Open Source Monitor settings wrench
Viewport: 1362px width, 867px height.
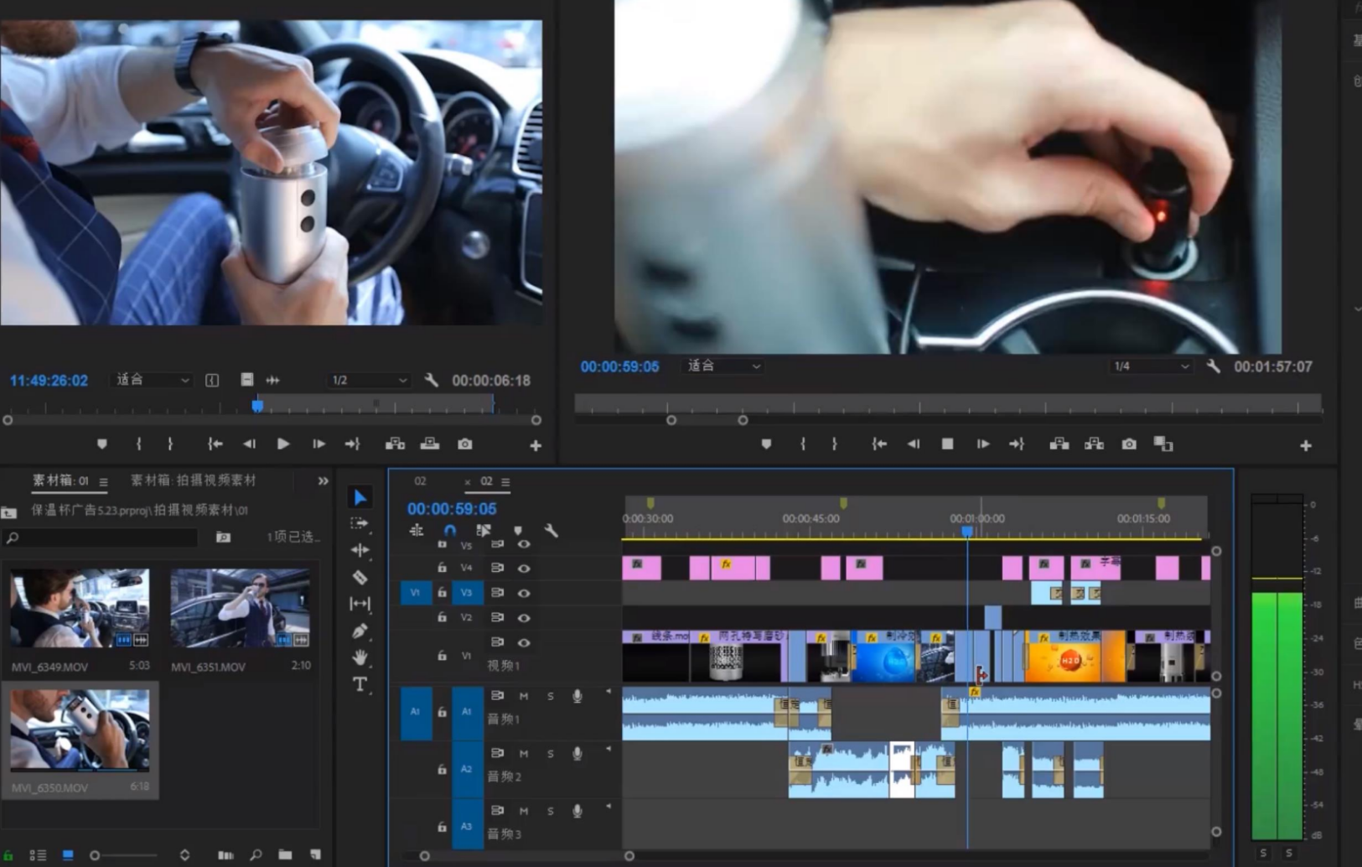(x=432, y=380)
